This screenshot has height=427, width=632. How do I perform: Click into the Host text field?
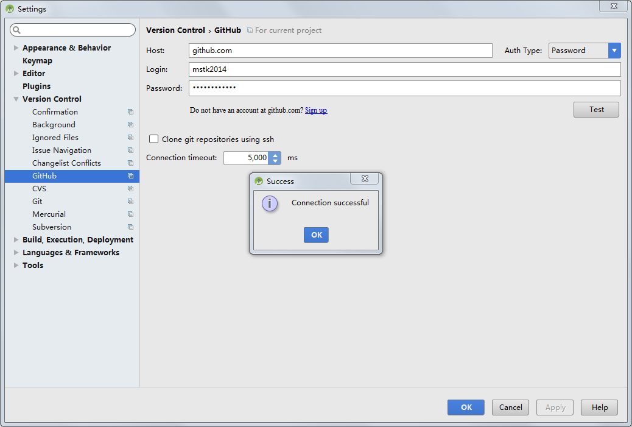[340, 51]
